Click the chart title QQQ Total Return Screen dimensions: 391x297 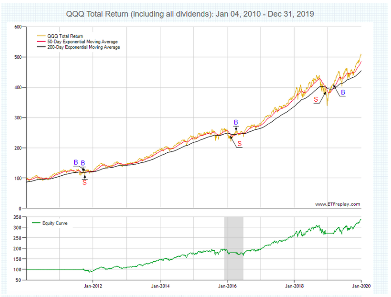[x=190, y=14]
